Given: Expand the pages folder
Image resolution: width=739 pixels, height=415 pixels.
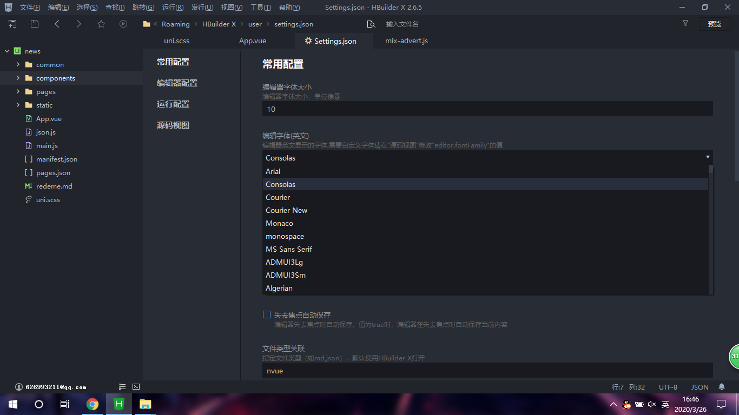Looking at the screenshot, I should (18, 91).
